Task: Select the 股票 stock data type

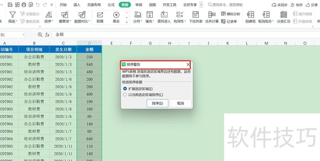Action: pyautogui.click(x=100, y=17)
